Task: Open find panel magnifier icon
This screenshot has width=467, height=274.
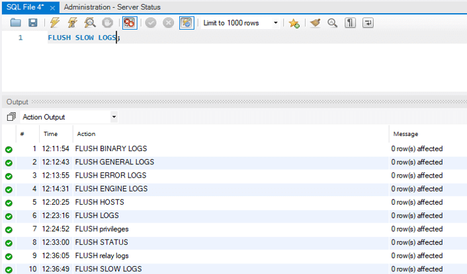Action: [332, 23]
